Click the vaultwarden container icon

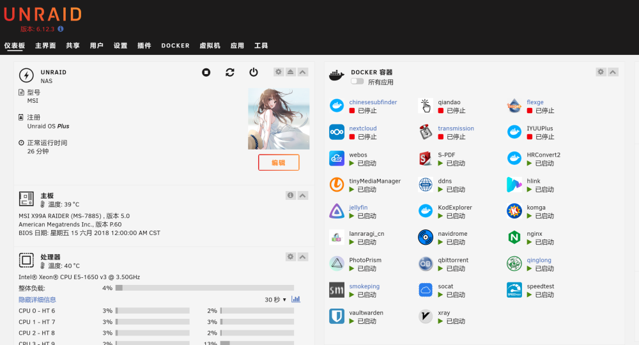(337, 316)
